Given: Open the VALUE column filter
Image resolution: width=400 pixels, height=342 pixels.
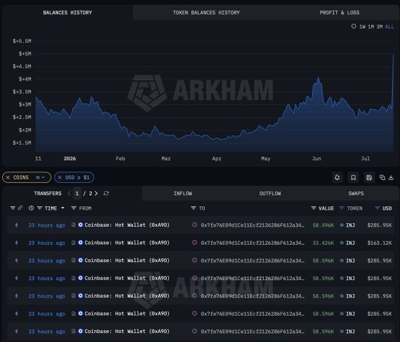Looking at the screenshot, I should tap(314, 208).
